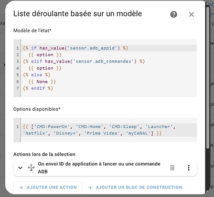
Task: Click the action type icon beside chevron
Action: click(31, 168)
